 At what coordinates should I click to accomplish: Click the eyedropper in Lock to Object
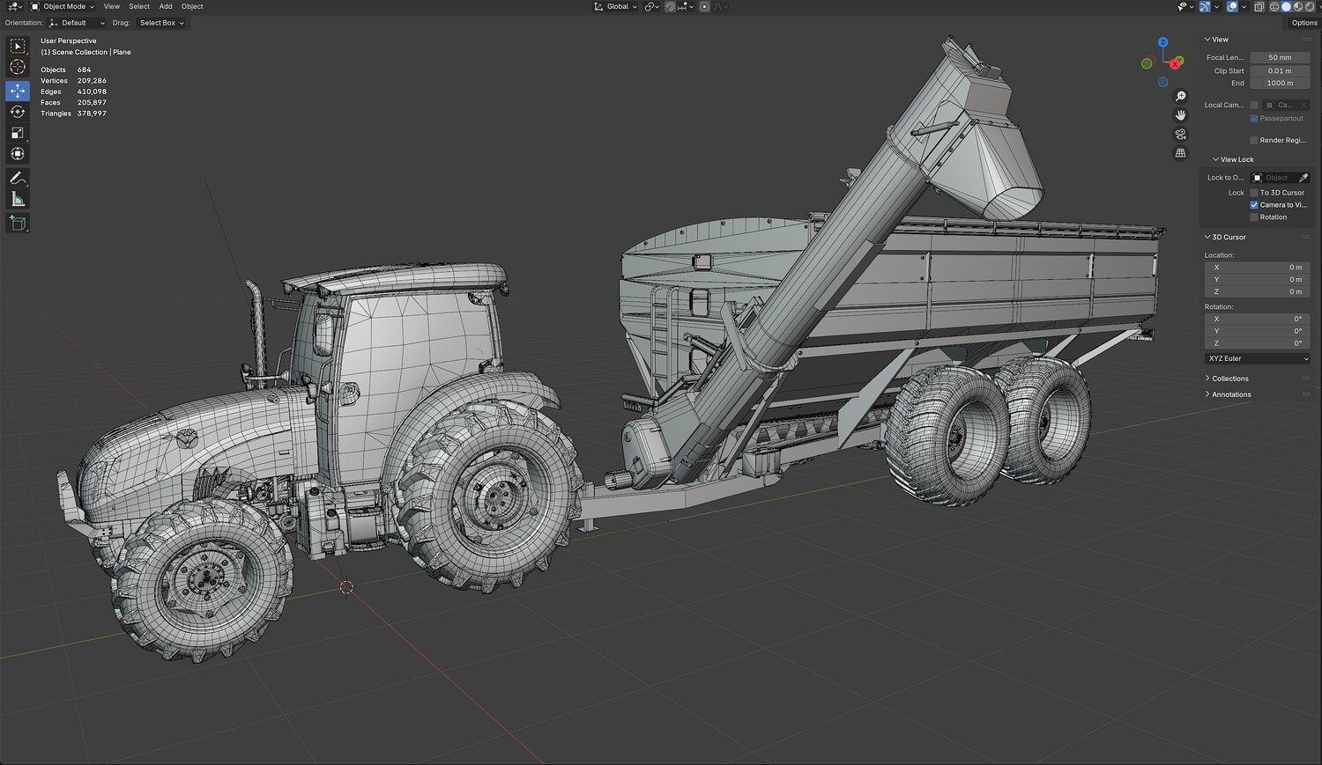point(1303,178)
